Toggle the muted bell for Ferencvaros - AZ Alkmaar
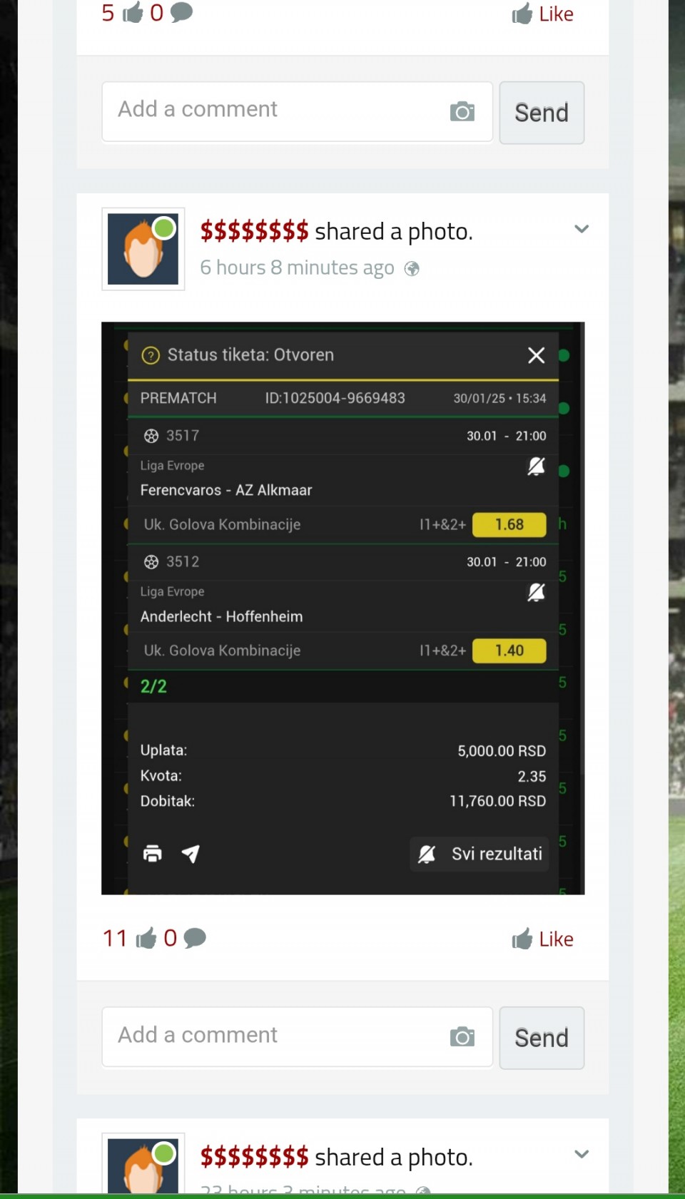 536,466
